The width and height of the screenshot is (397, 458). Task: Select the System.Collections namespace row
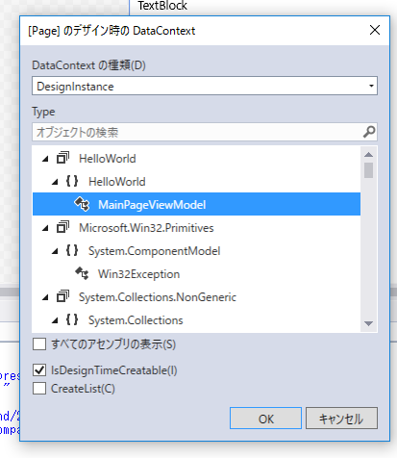[196, 320]
